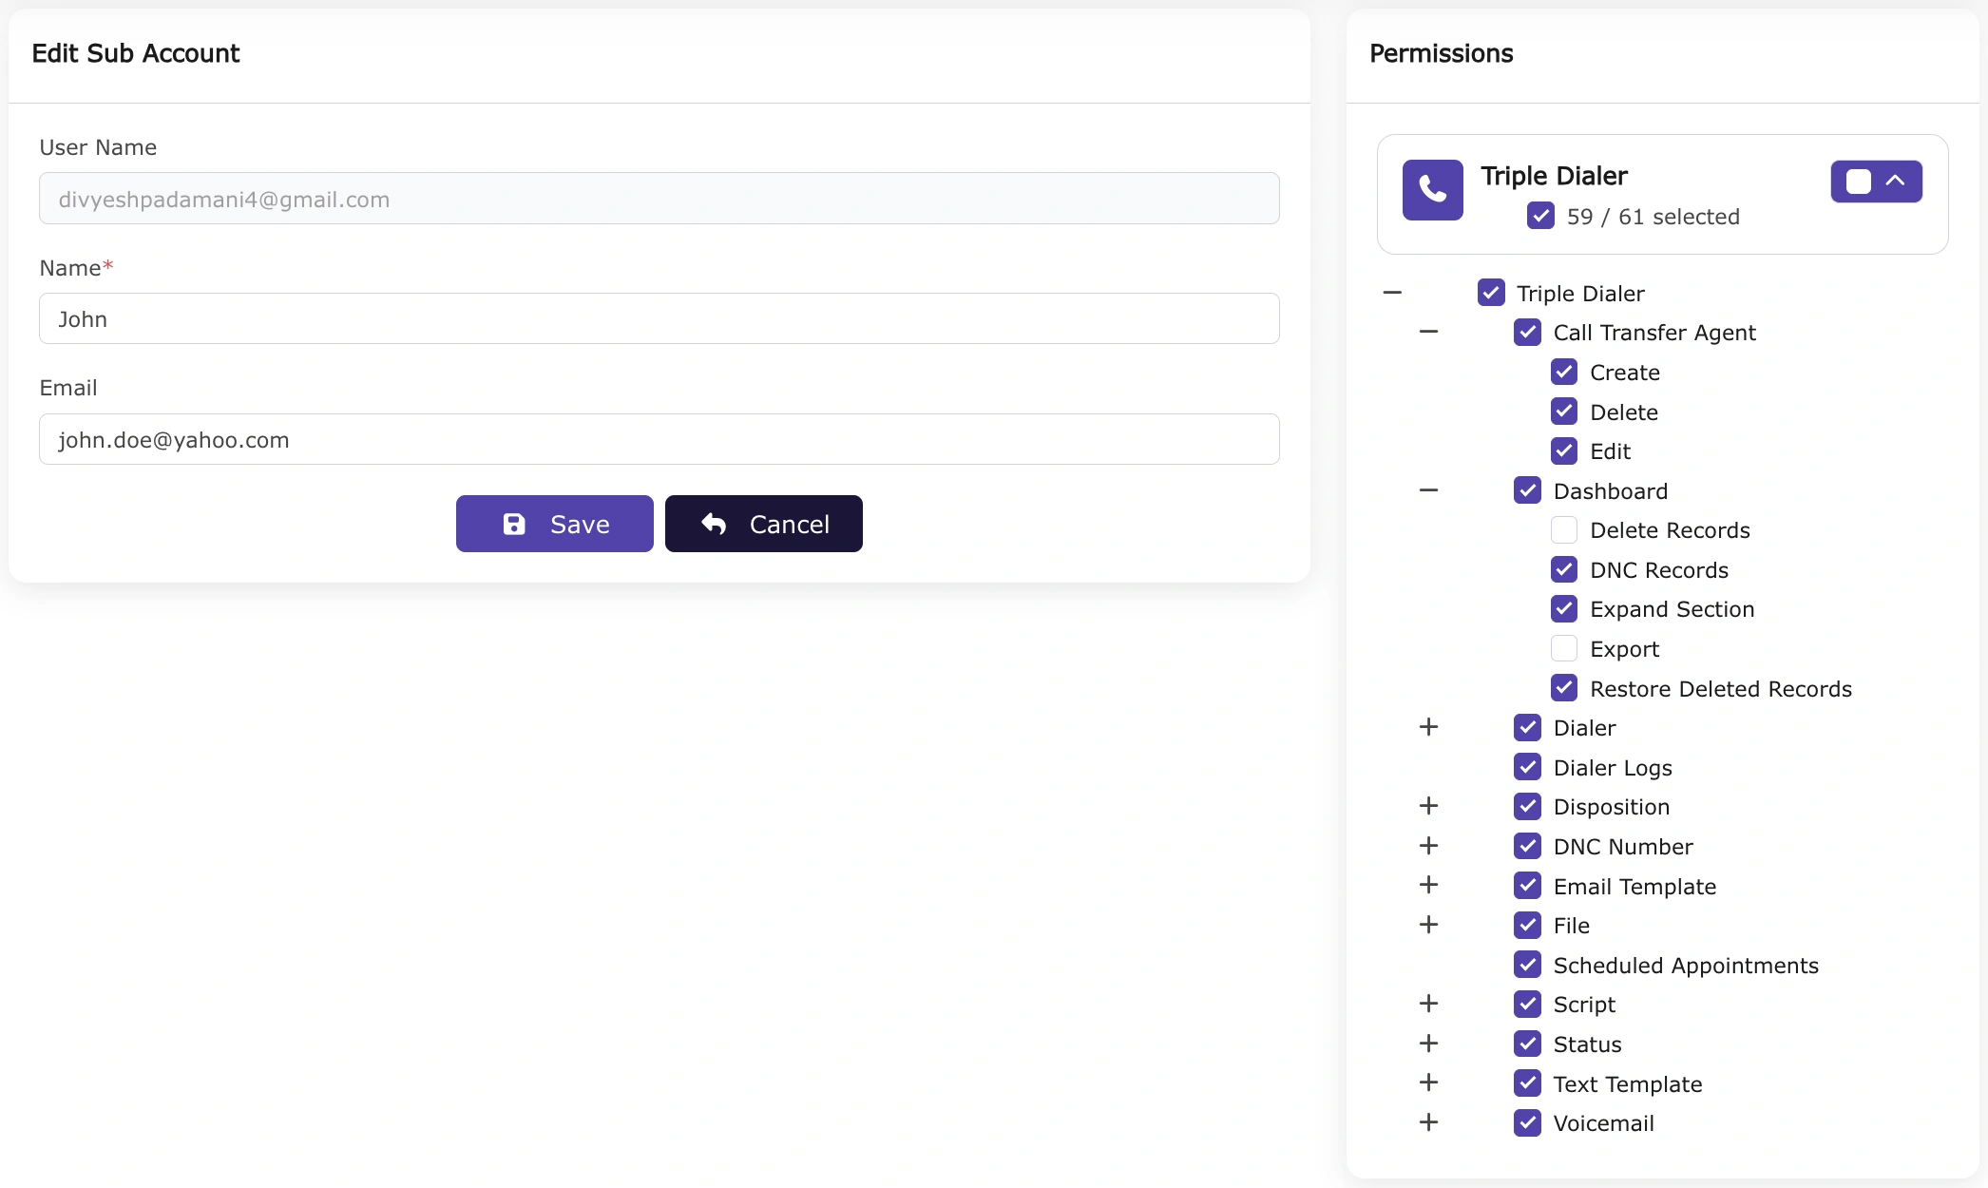Click the Name input field
The width and height of the screenshot is (1988, 1188).
(x=659, y=318)
